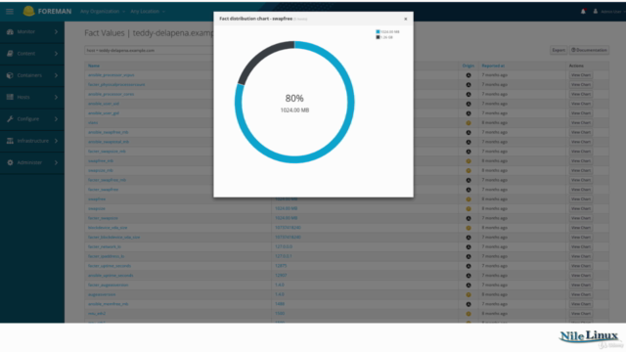The image size is (626, 352).
Task: Click the host search filter input field
Action: [x=149, y=50]
